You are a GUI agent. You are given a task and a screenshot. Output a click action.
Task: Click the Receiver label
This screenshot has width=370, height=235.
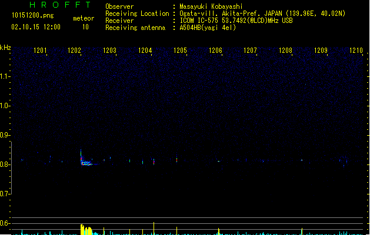click(119, 21)
